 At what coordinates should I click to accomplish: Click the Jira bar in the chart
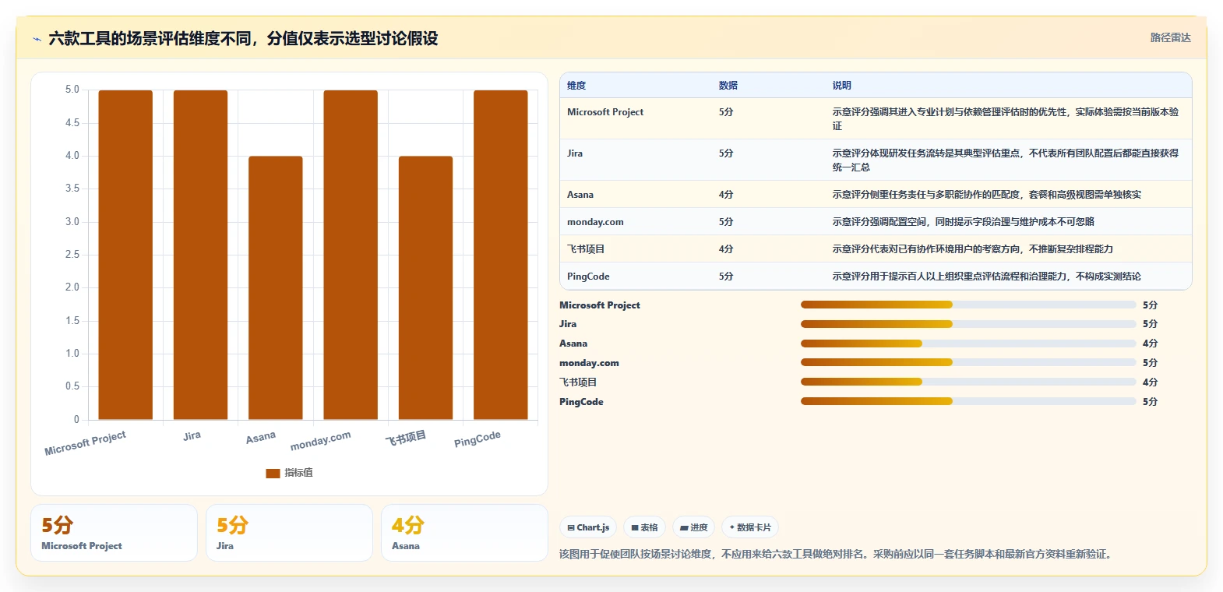click(200, 255)
